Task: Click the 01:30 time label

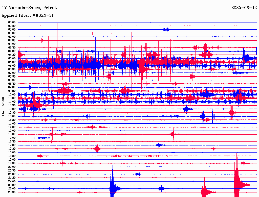Action: pos(12,33)
